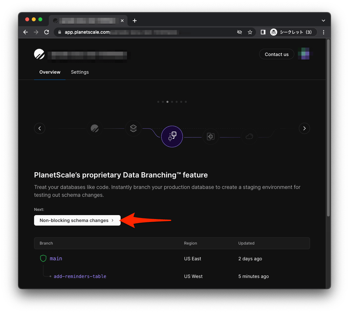Screen dimensions: 349x313
Task: Click the Contact us button
Action: (277, 54)
